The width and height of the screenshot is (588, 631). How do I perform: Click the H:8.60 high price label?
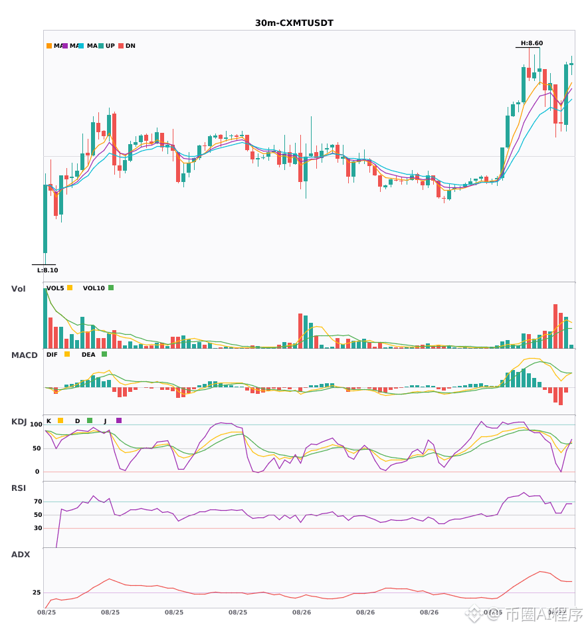tap(532, 43)
